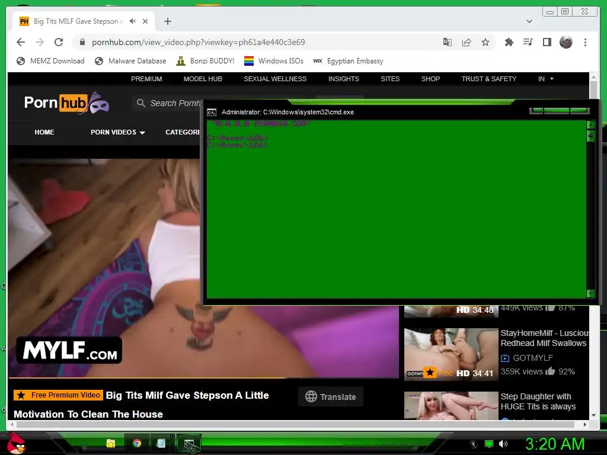Screen dimensions: 607x455
Task: Click the page vertical scrollbar up arrow
Action: click(593, 78)
